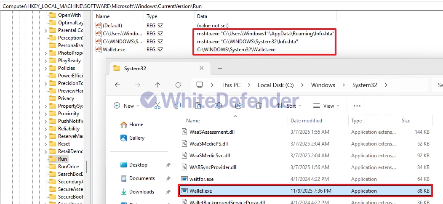The width and height of the screenshot is (443, 204).
Task: Click the Cut scissors icon
Action: coord(157,106)
